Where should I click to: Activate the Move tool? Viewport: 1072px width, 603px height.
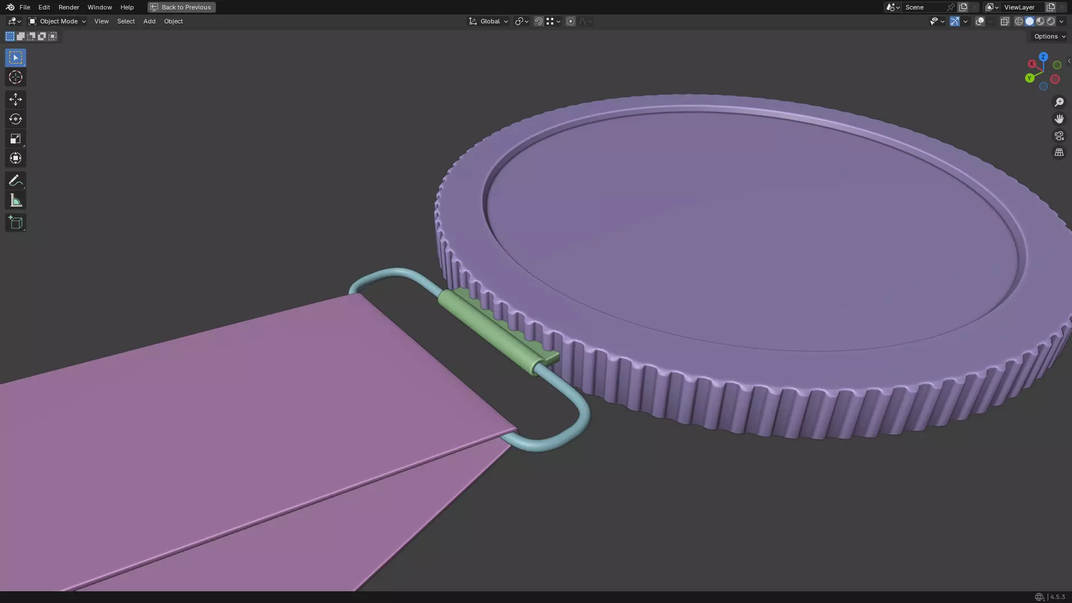16,99
